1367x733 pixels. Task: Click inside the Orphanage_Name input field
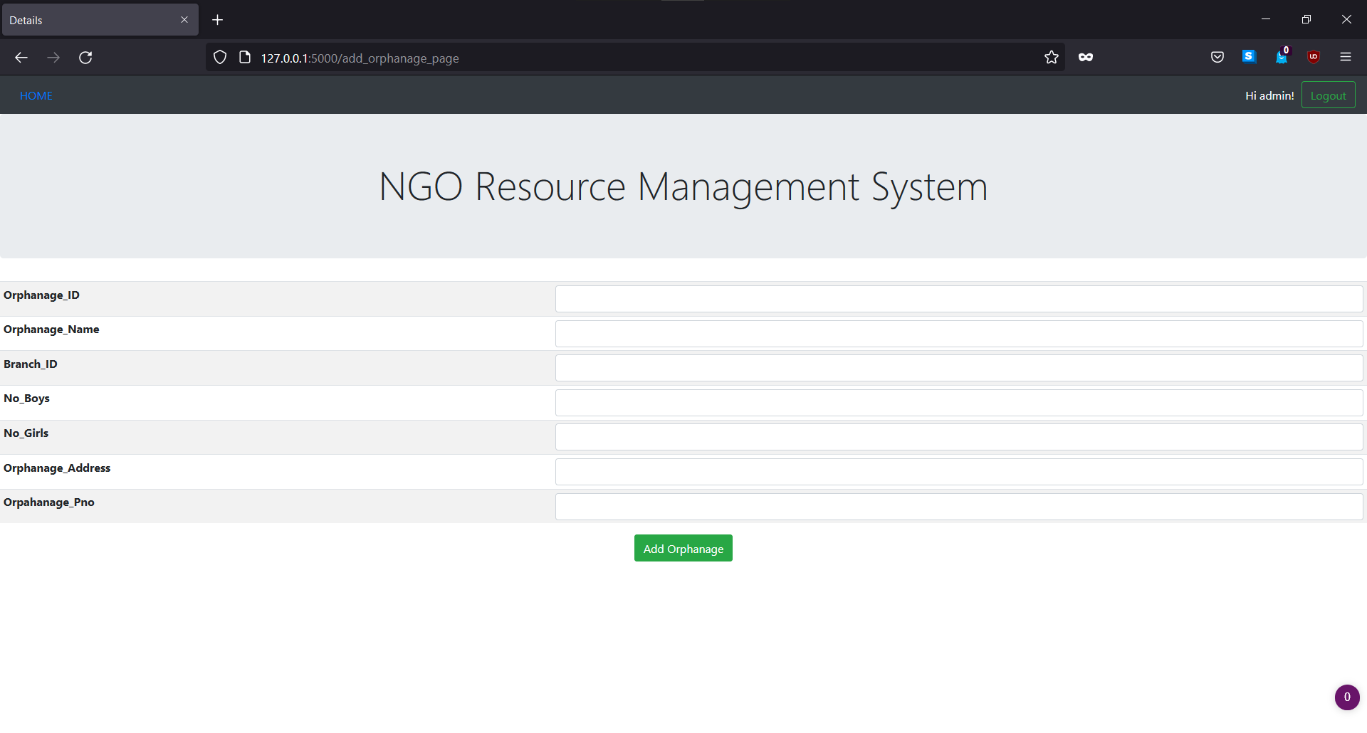point(959,333)
